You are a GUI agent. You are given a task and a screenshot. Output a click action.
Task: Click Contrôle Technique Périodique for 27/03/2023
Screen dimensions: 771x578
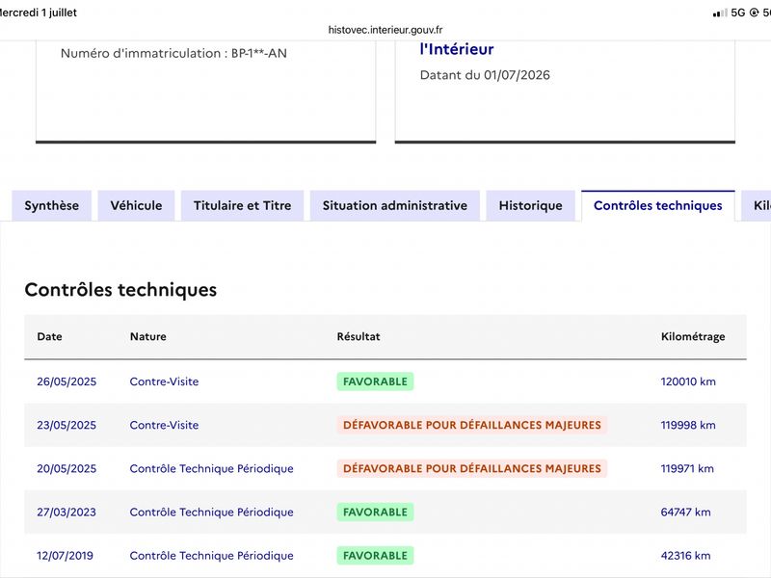click(211, 512)
